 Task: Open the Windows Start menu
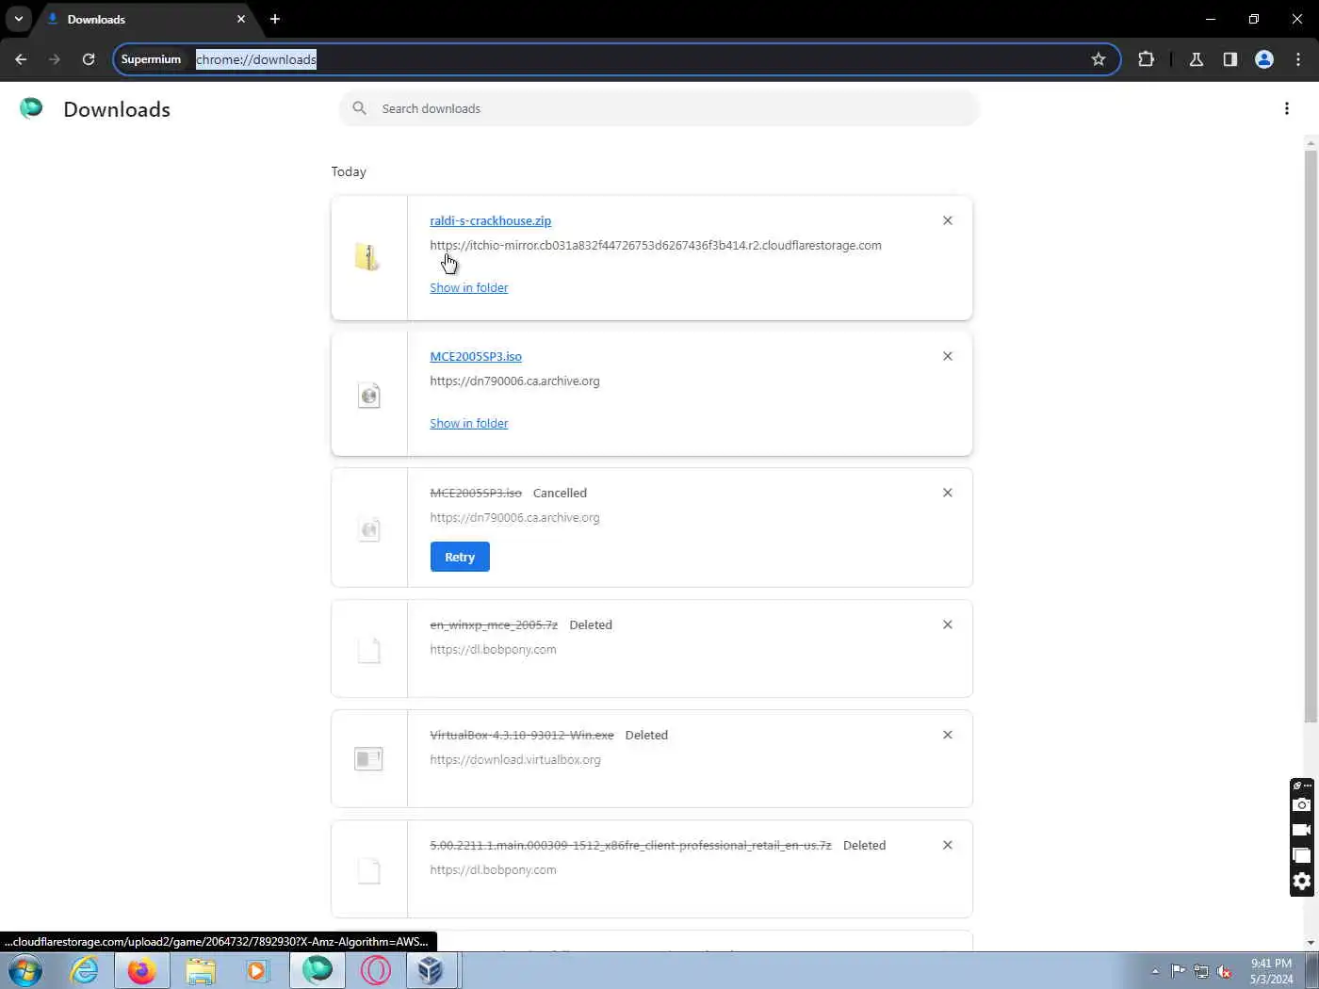25,970
